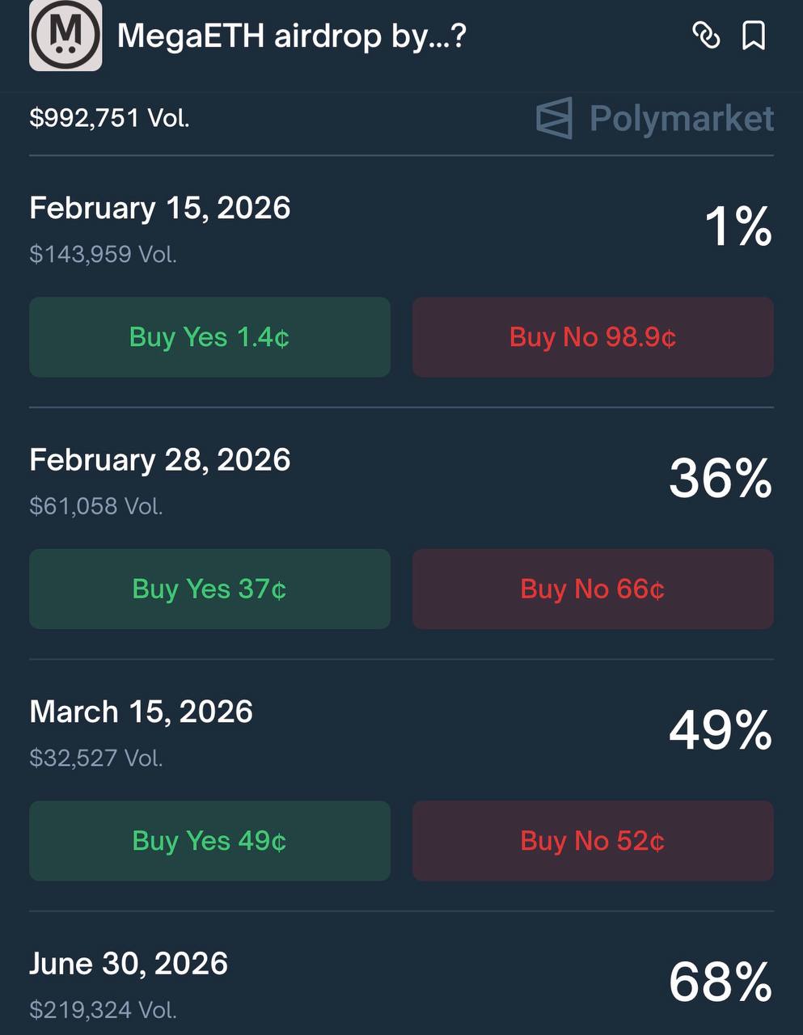
Task: Click the MegaETH logo thumbnail
Action: 66,35
